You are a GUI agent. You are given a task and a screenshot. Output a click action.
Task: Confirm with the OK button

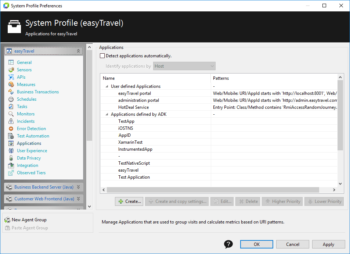(x=257, y=244)
